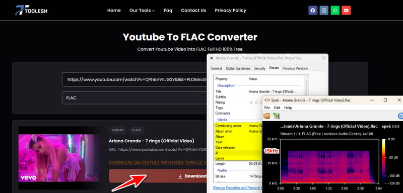The image size is (403, 193).
Task: Click the Youtube To FLAC Converter heading
Action: point(190,37)
